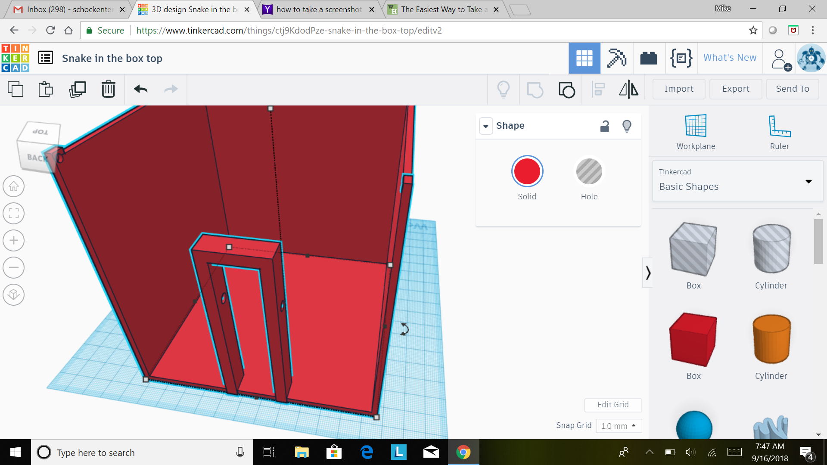Click the Home view icon
Image resolution: width=827 pixels, height=465 pixels.
(14, 186)
